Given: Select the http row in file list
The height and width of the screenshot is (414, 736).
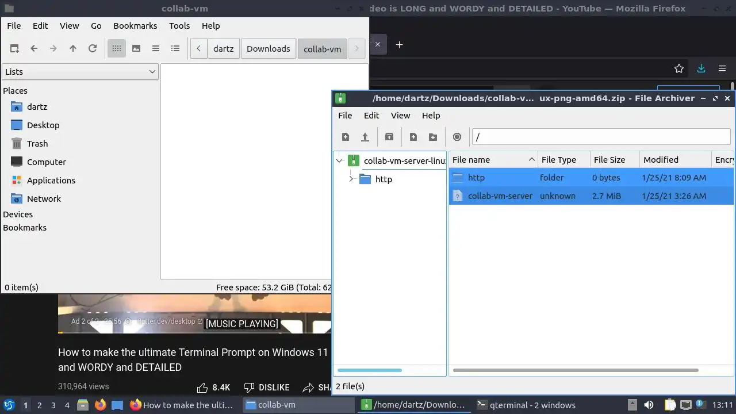Looking at the screenshot, I should pos(591,178).
